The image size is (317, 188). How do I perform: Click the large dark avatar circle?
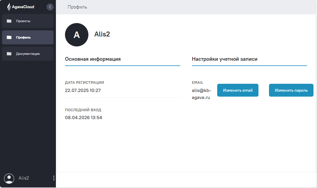tap(77, 35)
